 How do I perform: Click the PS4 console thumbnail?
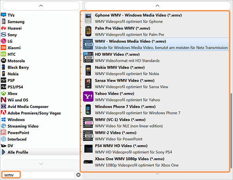coord(89,149)
